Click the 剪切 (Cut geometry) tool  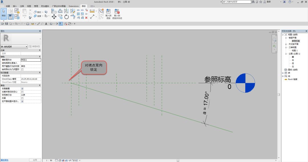(38, 12)
